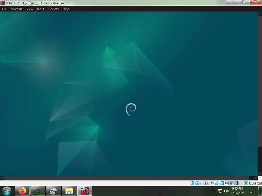Open the Machine menu
262x196 pixels.
[x=17, y=9]
